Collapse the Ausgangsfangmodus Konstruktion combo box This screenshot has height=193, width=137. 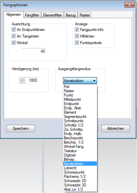click(x=80, y=81)
